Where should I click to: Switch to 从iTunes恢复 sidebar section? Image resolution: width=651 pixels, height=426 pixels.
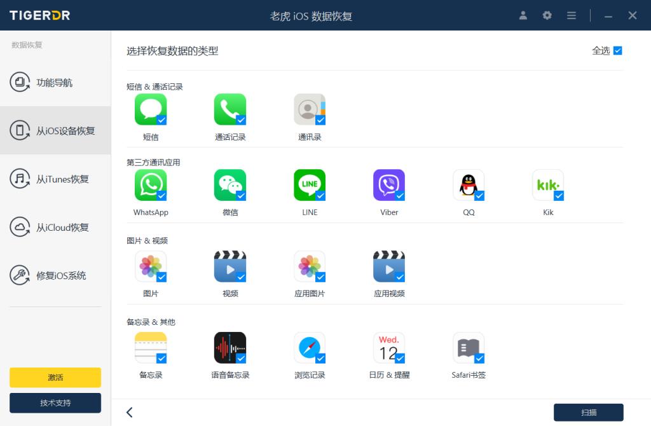click(x=55, y=179)
